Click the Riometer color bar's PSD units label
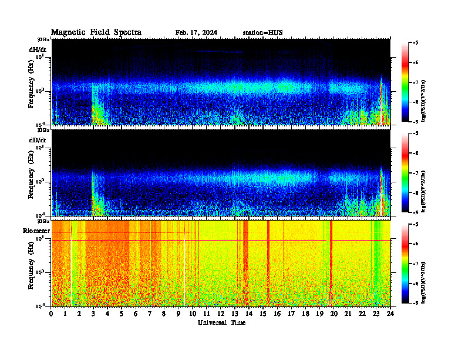 click(423, 282)
